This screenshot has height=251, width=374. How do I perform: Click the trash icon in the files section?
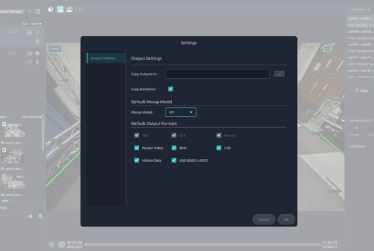(40, 216)
